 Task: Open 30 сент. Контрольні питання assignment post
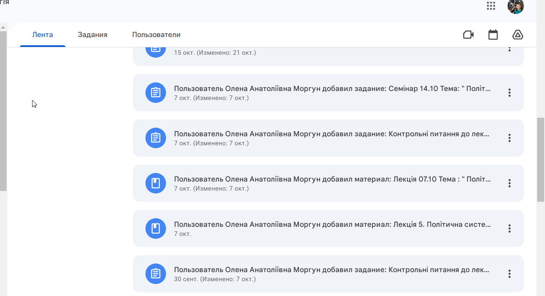[x=328, y=274]
